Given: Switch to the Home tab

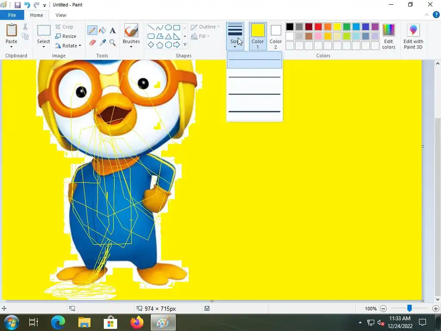Looking at the screenshot, I should point(37,15).
